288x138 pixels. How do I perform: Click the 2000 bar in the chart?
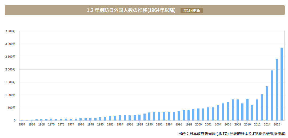point(198,114)
